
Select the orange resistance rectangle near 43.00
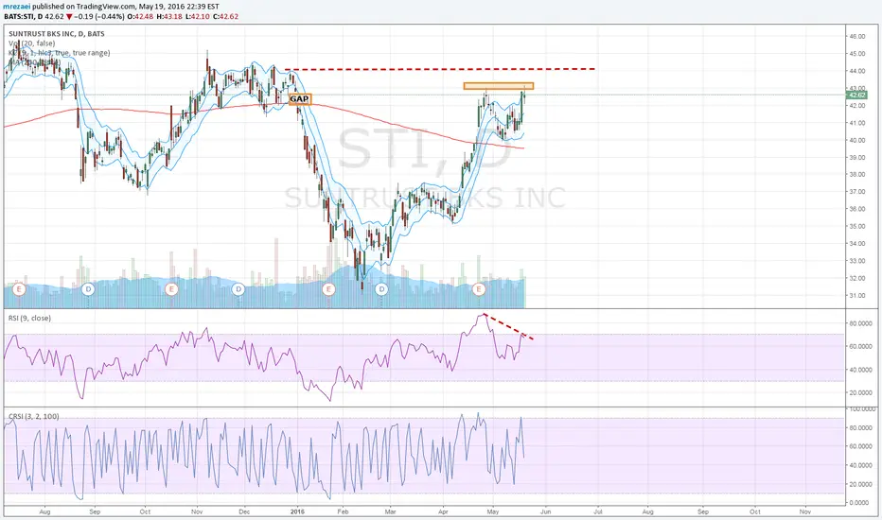(x=499, y=86)
